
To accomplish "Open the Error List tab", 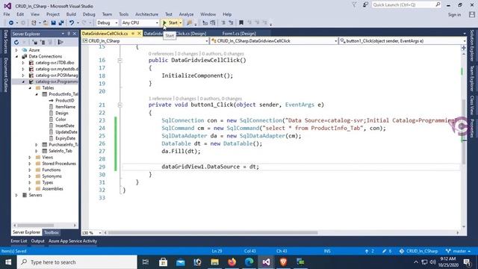I will point(19,241).
